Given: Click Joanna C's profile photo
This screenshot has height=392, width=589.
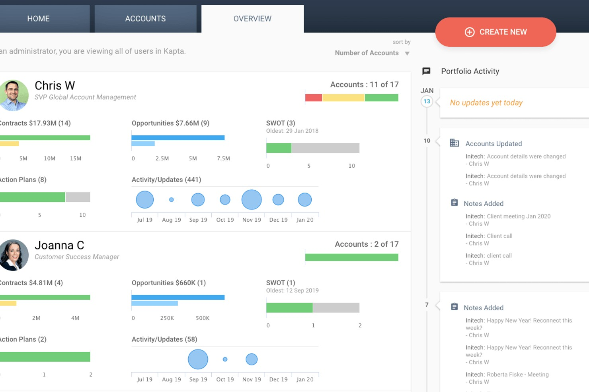Looking at the screenshot, I should (14, 255).
